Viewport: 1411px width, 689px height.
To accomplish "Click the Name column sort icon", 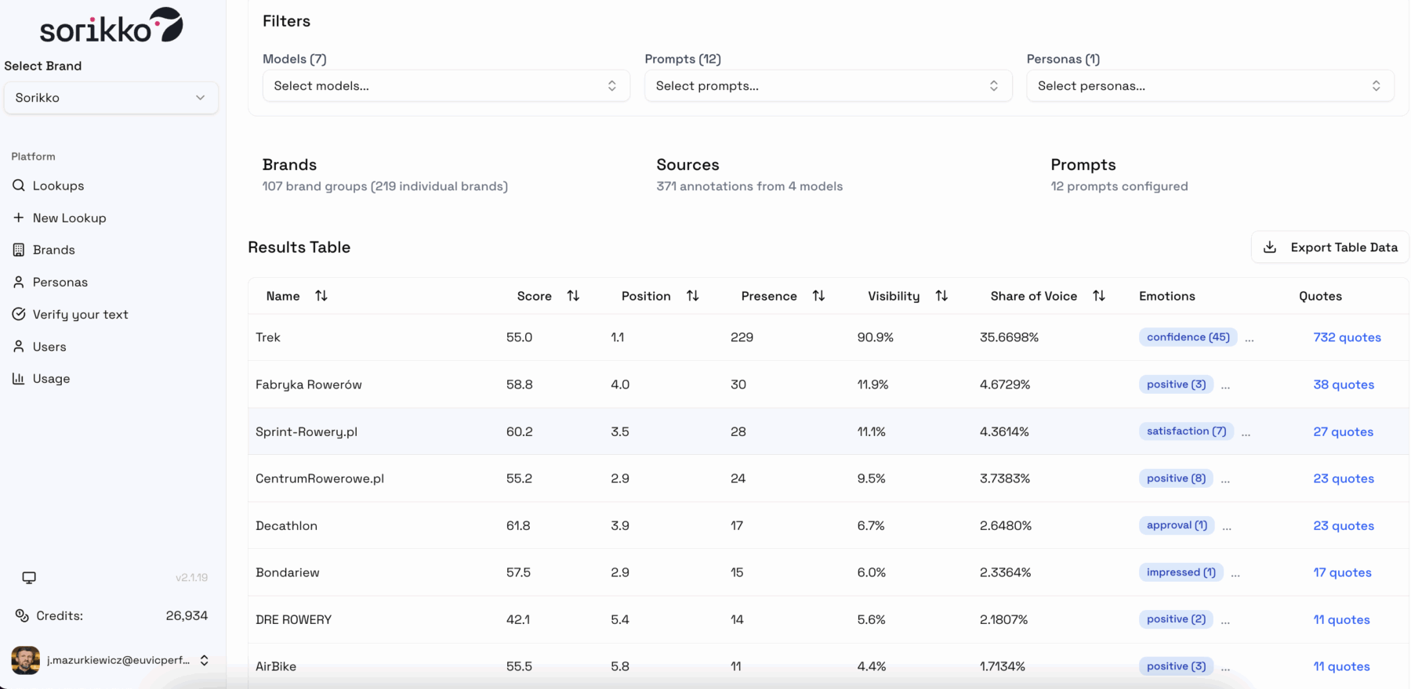I will click(x=321, y=296).
